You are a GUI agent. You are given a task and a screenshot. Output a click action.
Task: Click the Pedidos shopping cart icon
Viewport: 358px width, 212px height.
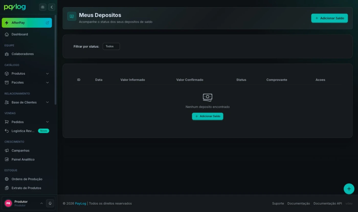coord(7,122)
